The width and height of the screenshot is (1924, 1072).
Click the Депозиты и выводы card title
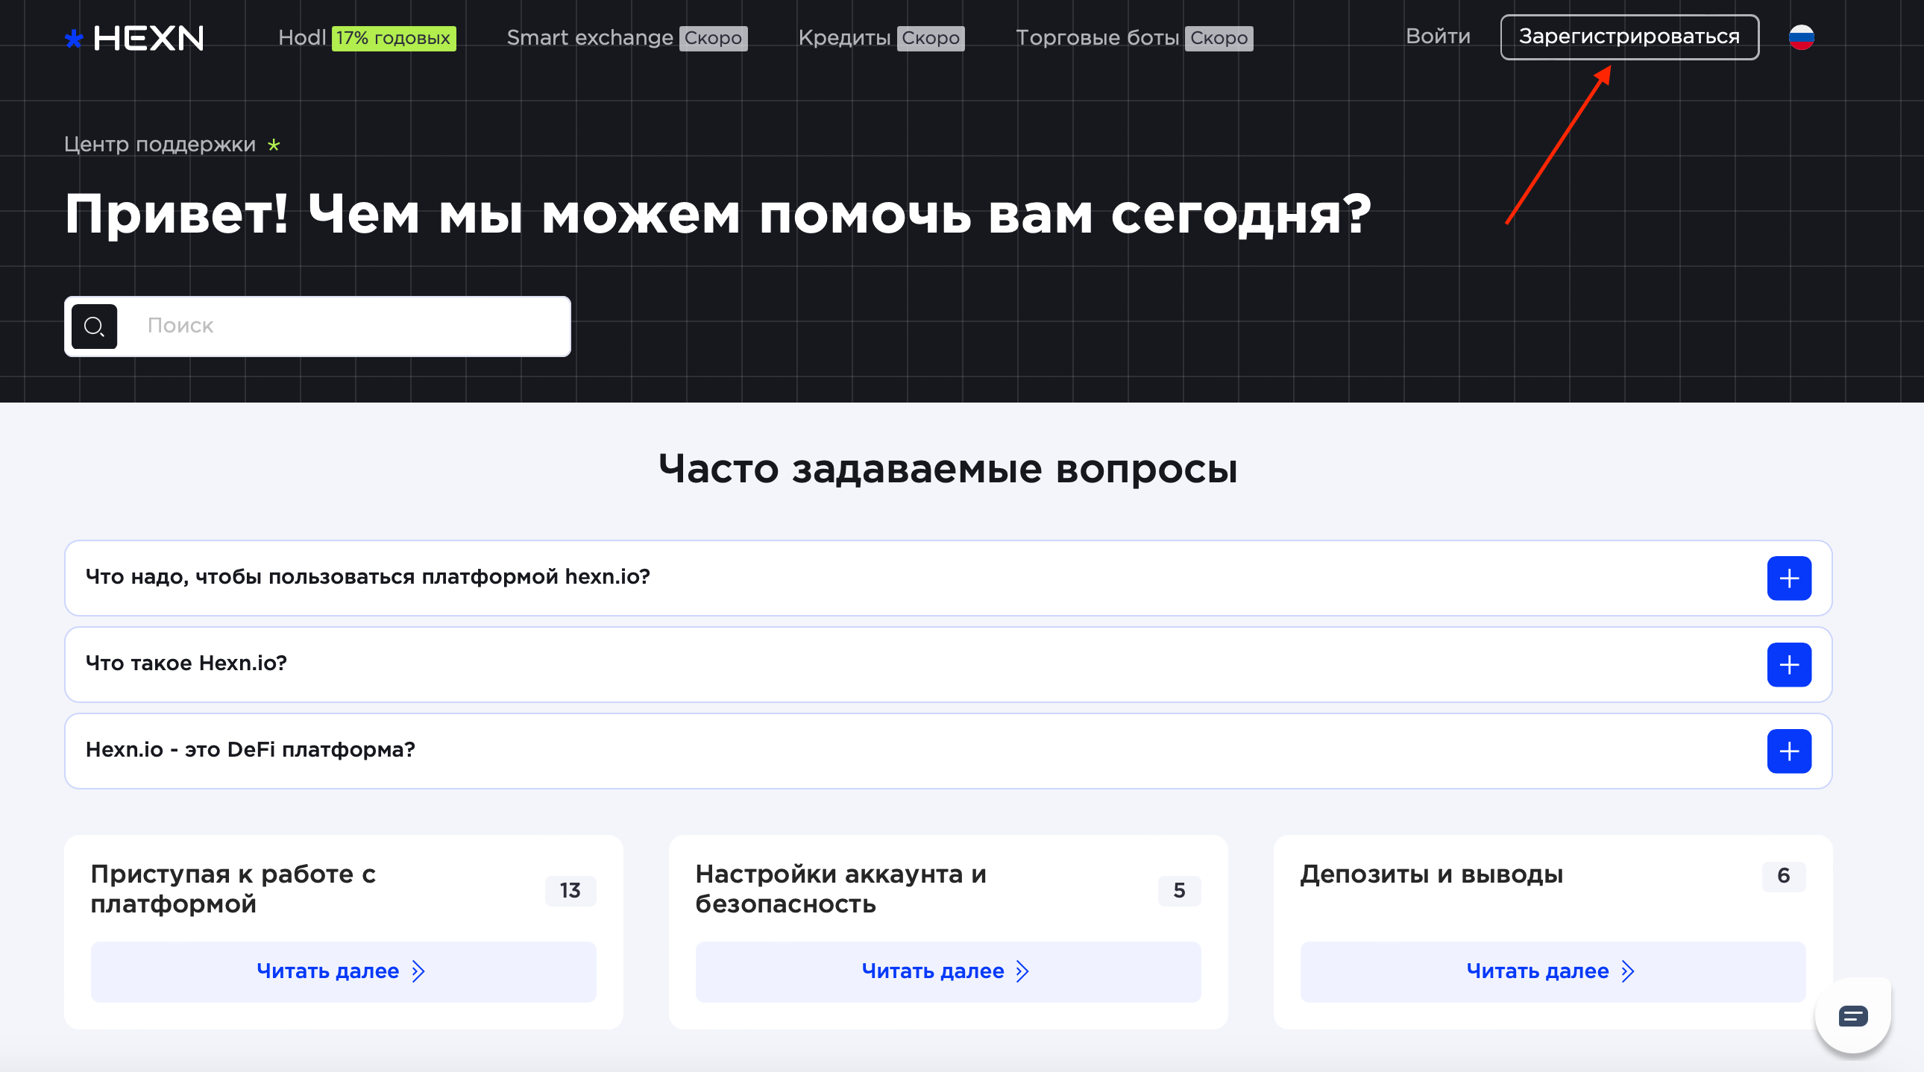pos(1431,874)
